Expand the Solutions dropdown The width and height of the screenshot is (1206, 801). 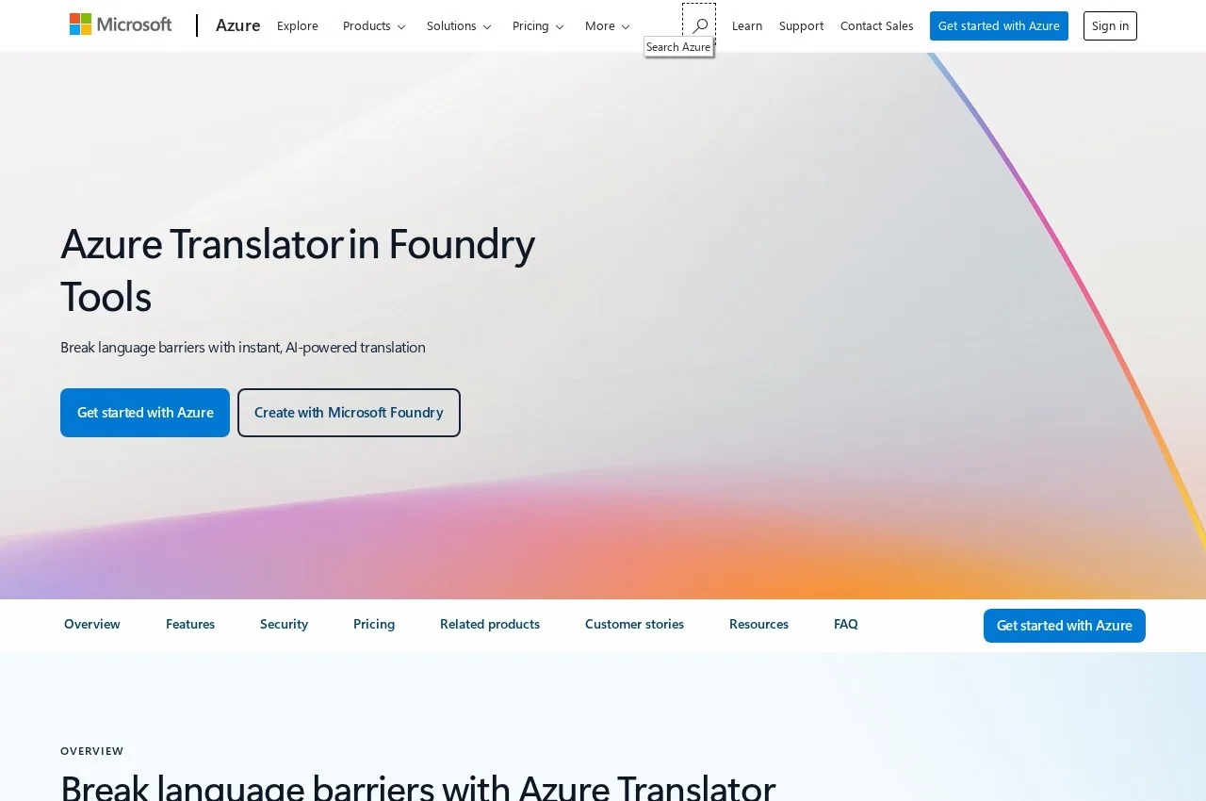(x=459, y=25)
